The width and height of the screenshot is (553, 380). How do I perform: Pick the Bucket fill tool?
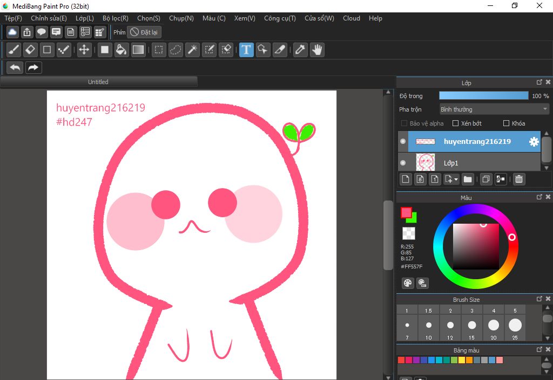pyautogui.click(x=122, y=50)
